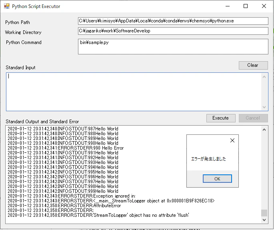Click log line 'Exception ignored in:'
The width and height of the screenshot is (274, 230).
click(x=72, y=196)
